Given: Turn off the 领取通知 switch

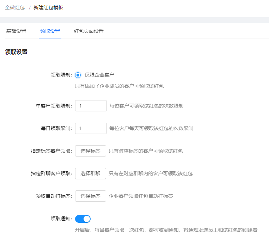Looking at the screenshot, I should click(83, 219).
